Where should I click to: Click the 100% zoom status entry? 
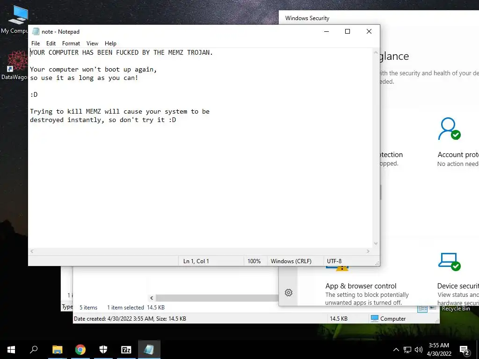coord(254,261)
